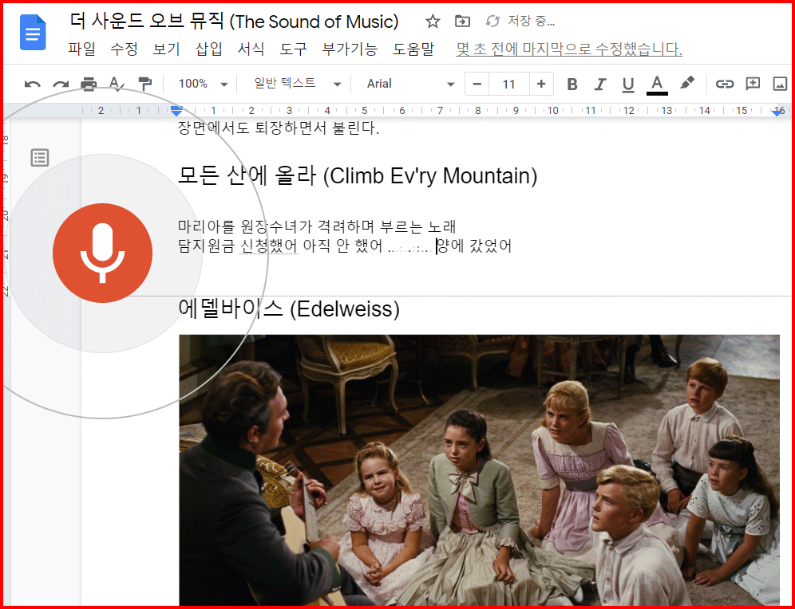This screenshot has height=609, width=795.
Task: Open the highlight color marker tool
Action: tap(686, 84)
